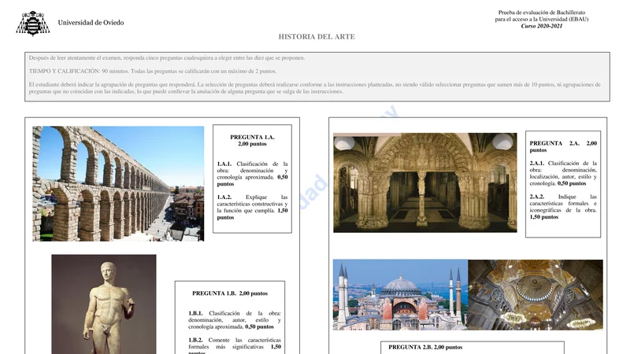Viewport: 630px width, 354px height.
Task: Select question 1.A.2 'Explique las características constructivas'
Action: [252, 207]
